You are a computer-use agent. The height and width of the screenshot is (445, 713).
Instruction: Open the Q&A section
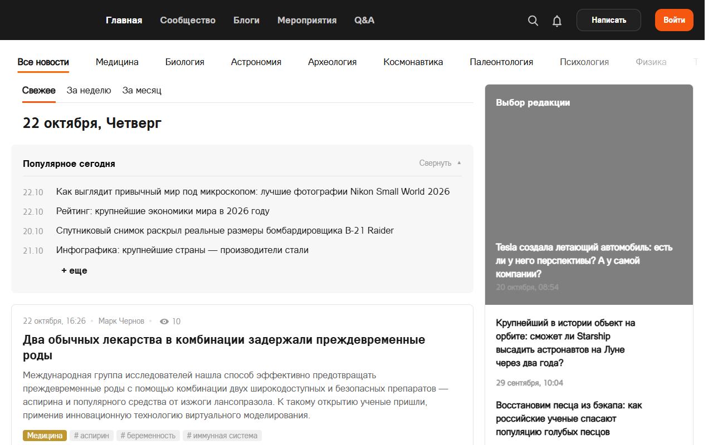point(364,20)
